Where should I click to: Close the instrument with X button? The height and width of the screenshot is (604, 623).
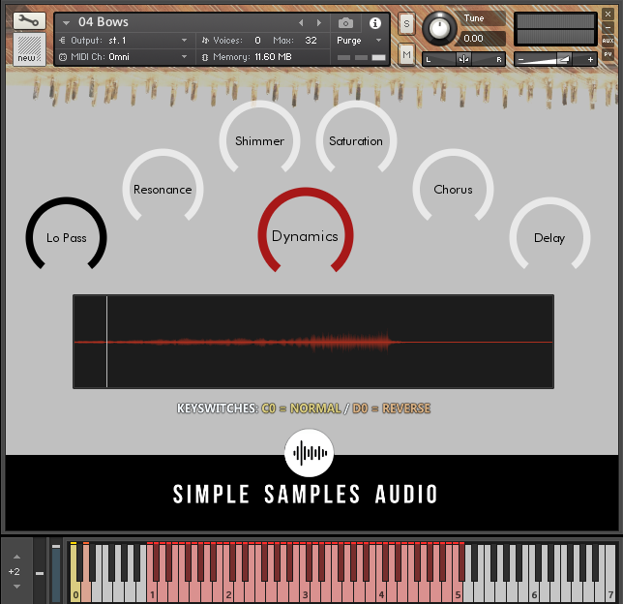pos(608,15)
